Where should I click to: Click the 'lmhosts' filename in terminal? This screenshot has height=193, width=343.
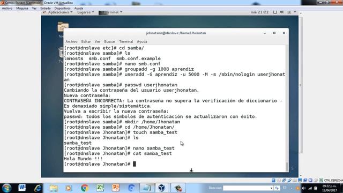[73, 58]
